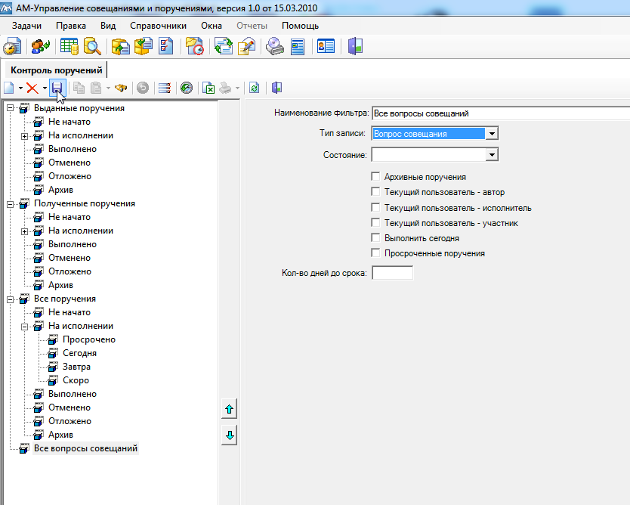Save the filter with the floppy disk icon

pos(57,88)
